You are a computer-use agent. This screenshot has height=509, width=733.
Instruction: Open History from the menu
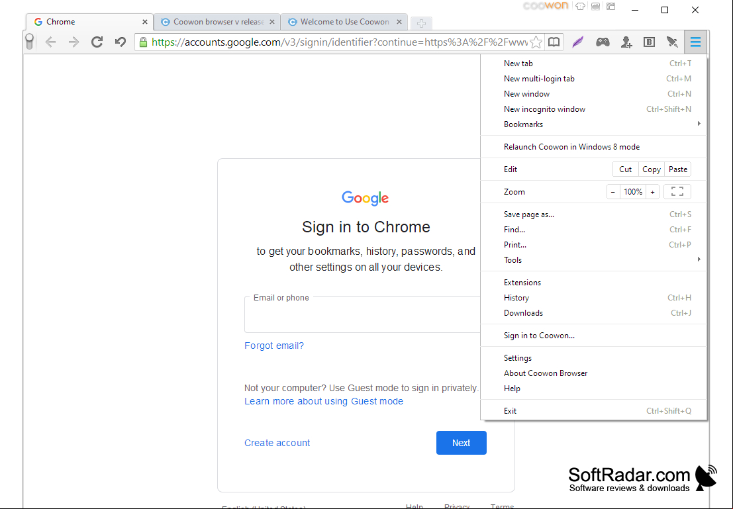(x=594, y=298)
